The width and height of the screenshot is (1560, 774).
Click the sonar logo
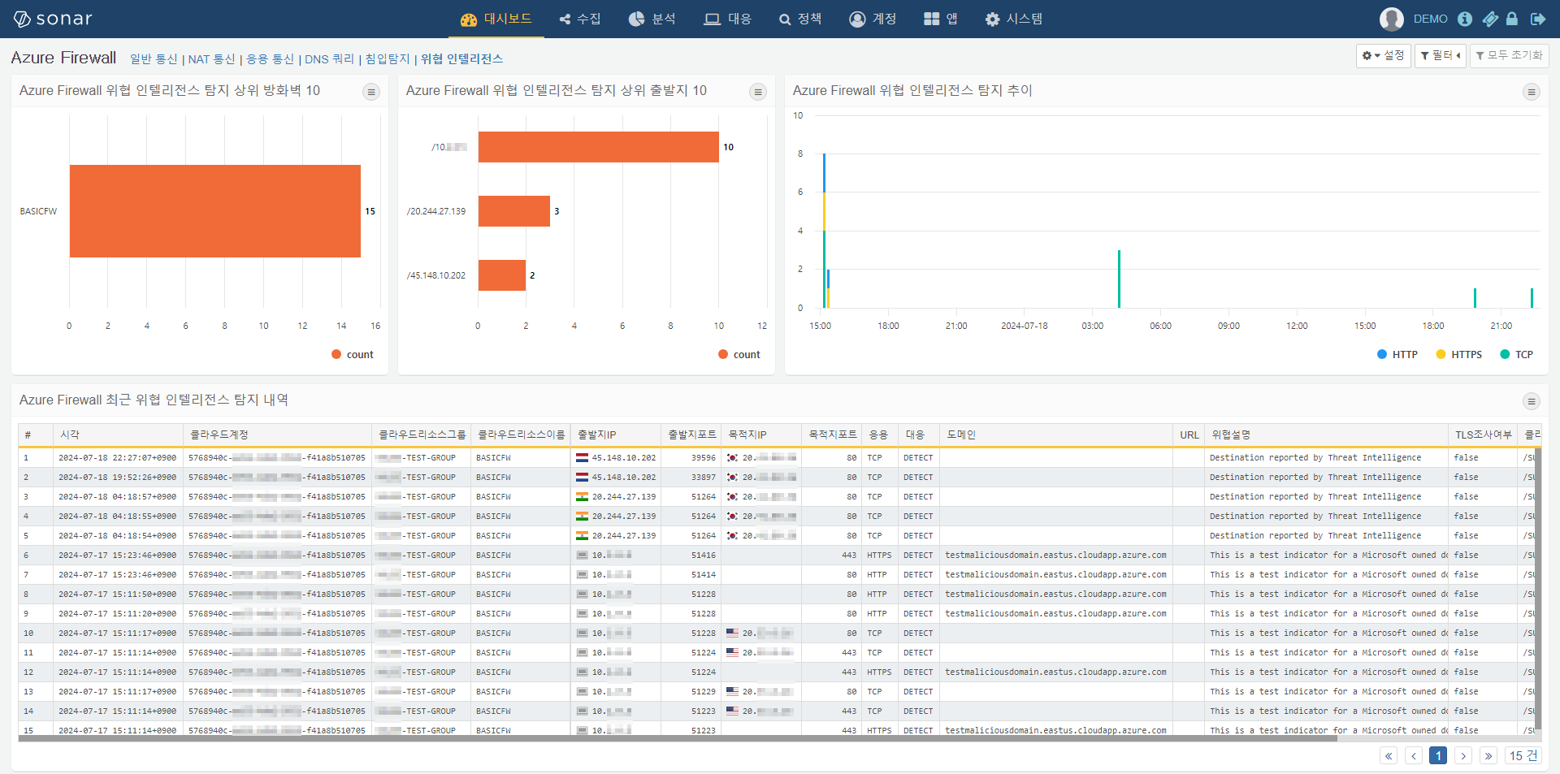tap(53, 19)
